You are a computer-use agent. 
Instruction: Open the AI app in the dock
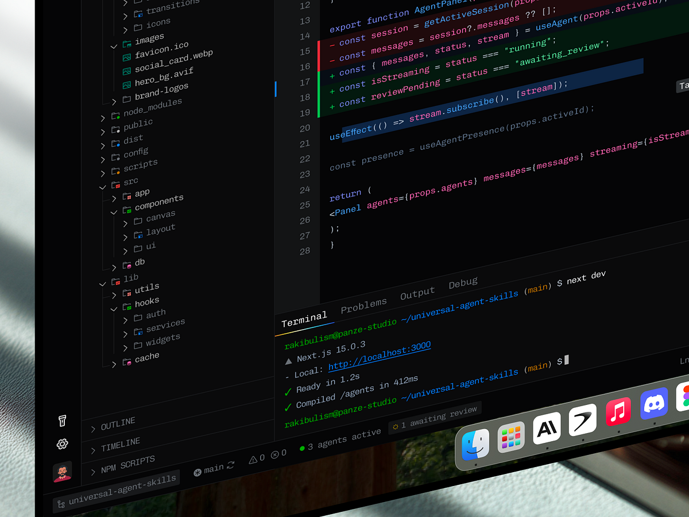coord(546,428)
